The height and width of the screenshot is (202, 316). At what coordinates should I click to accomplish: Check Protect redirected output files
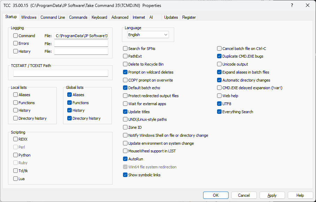pyautogui.click(x=125, y=96)
